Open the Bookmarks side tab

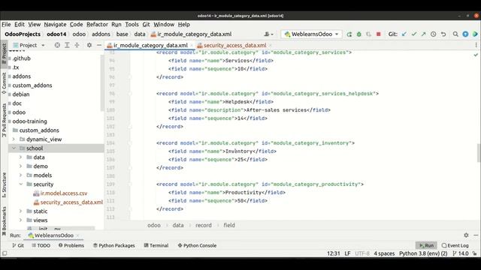pos(4,221)
